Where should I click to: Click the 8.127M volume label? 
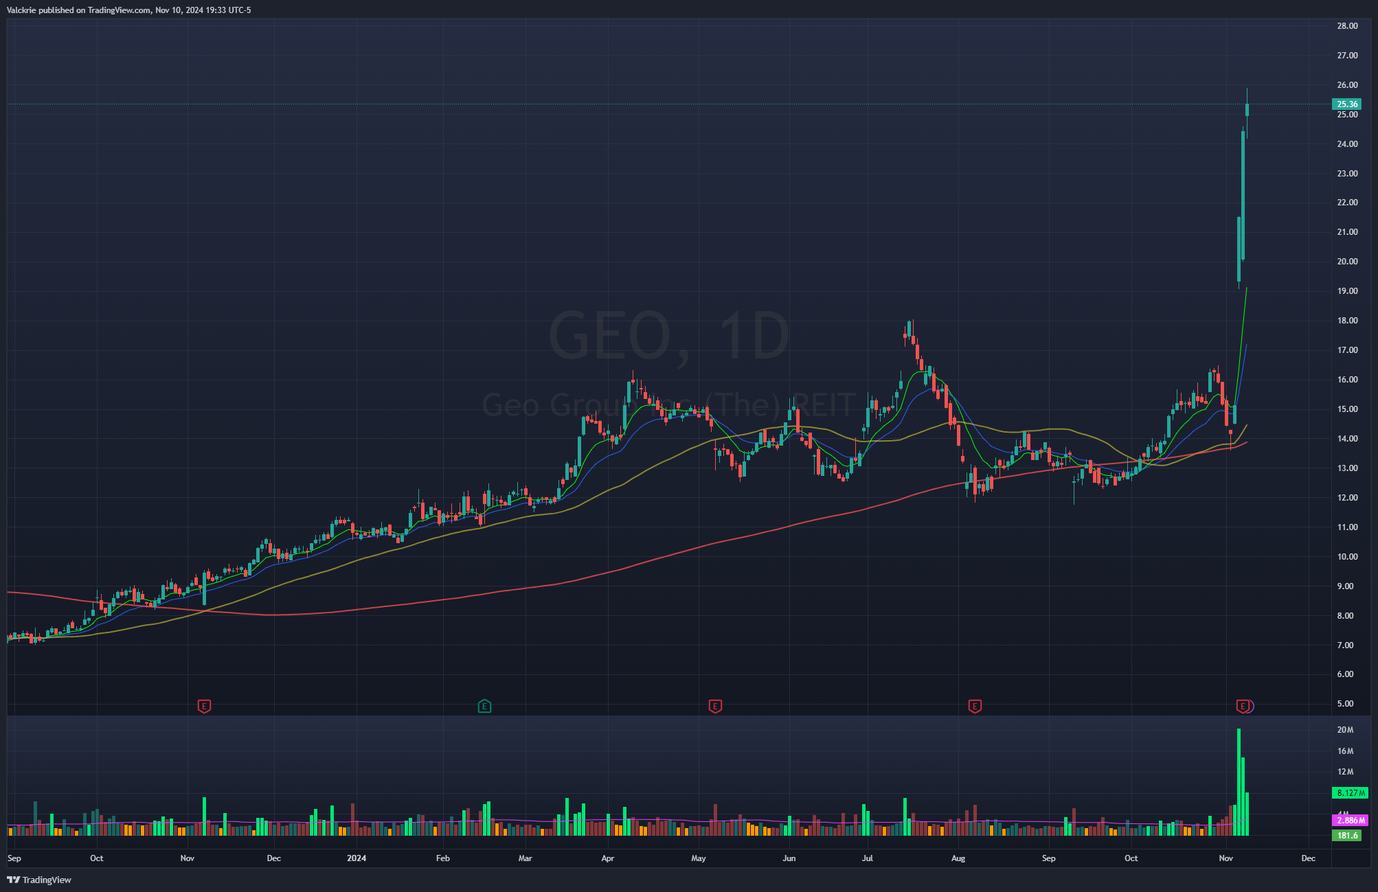(1350, 793)
